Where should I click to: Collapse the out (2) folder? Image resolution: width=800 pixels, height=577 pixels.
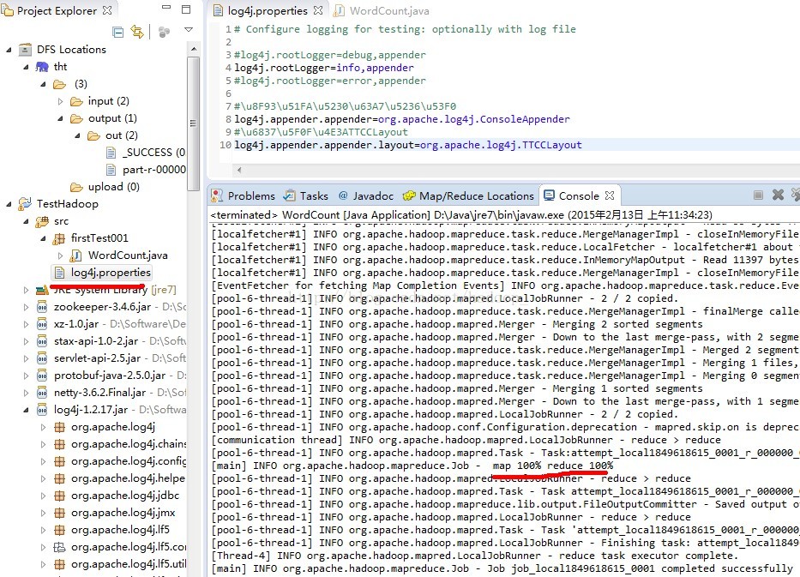[x=77, y=135]
